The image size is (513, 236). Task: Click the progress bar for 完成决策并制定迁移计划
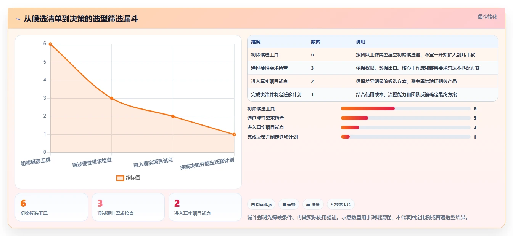point(406,137)
